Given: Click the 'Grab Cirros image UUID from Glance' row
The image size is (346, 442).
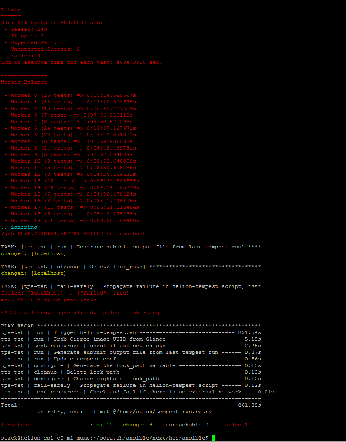Looking at the screenshot, I should click(131, 339).
